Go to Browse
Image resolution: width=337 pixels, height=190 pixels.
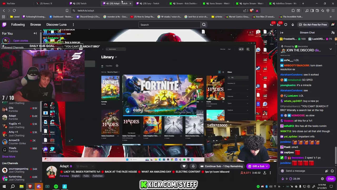pos(36,25)
